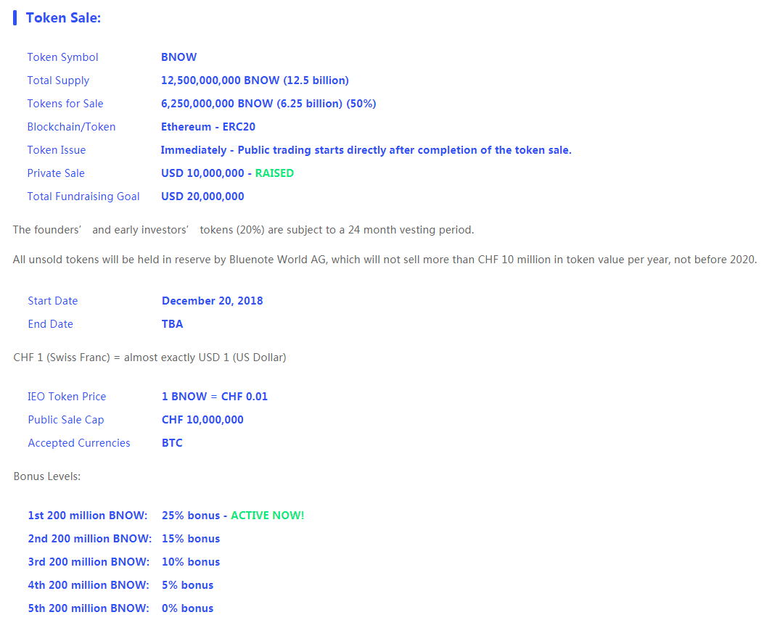The width and height of the screenshot is (780, 620).
Task: Click the 0% bonus value
Action: pos(187,608)
